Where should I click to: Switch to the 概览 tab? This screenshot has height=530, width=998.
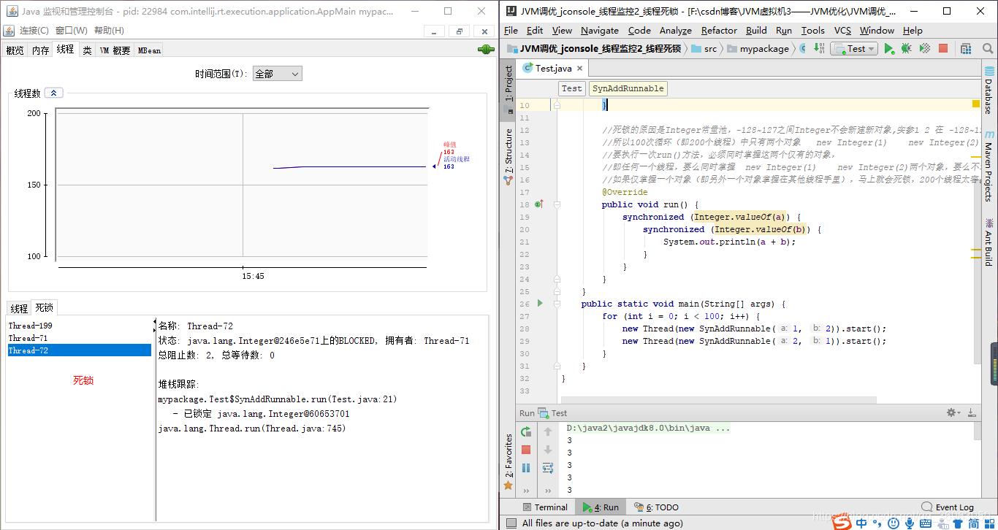[x=15, y=50]
